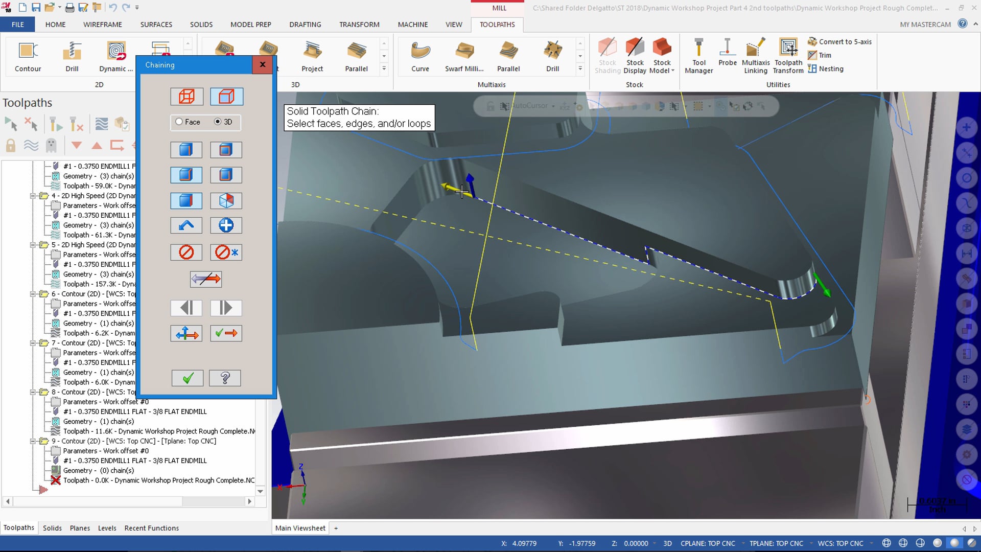Select the Multiaxis Curve toolpath icon
This screenshot has width=981, height=552.
420,56
